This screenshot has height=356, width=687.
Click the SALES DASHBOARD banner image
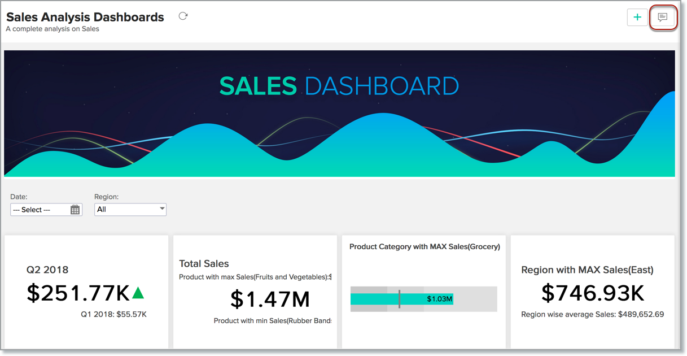339,113
